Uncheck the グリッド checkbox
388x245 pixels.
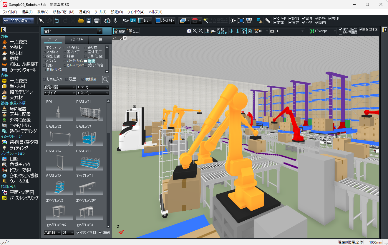tap(275, 18)
